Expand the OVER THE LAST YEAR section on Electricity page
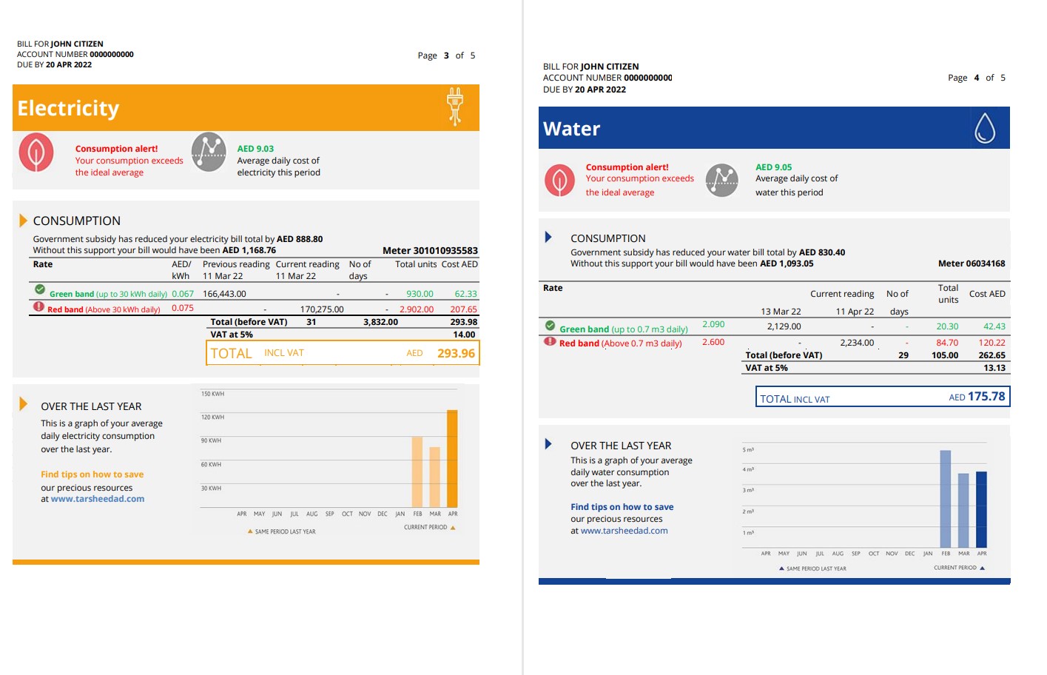The height and width of the screenshot is (675, 1047). pyautogui.click(x=23, y=406)
